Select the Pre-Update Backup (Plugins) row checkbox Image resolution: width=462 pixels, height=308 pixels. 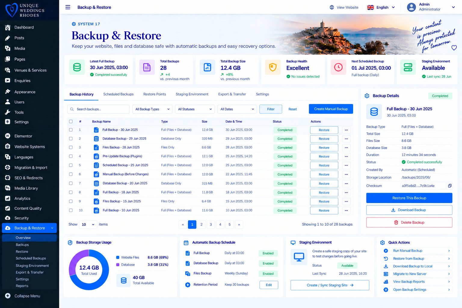tap(71, 156)
